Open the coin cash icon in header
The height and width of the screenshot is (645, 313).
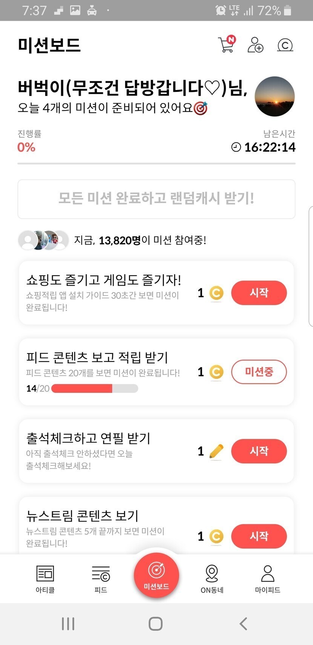(285, 45)
